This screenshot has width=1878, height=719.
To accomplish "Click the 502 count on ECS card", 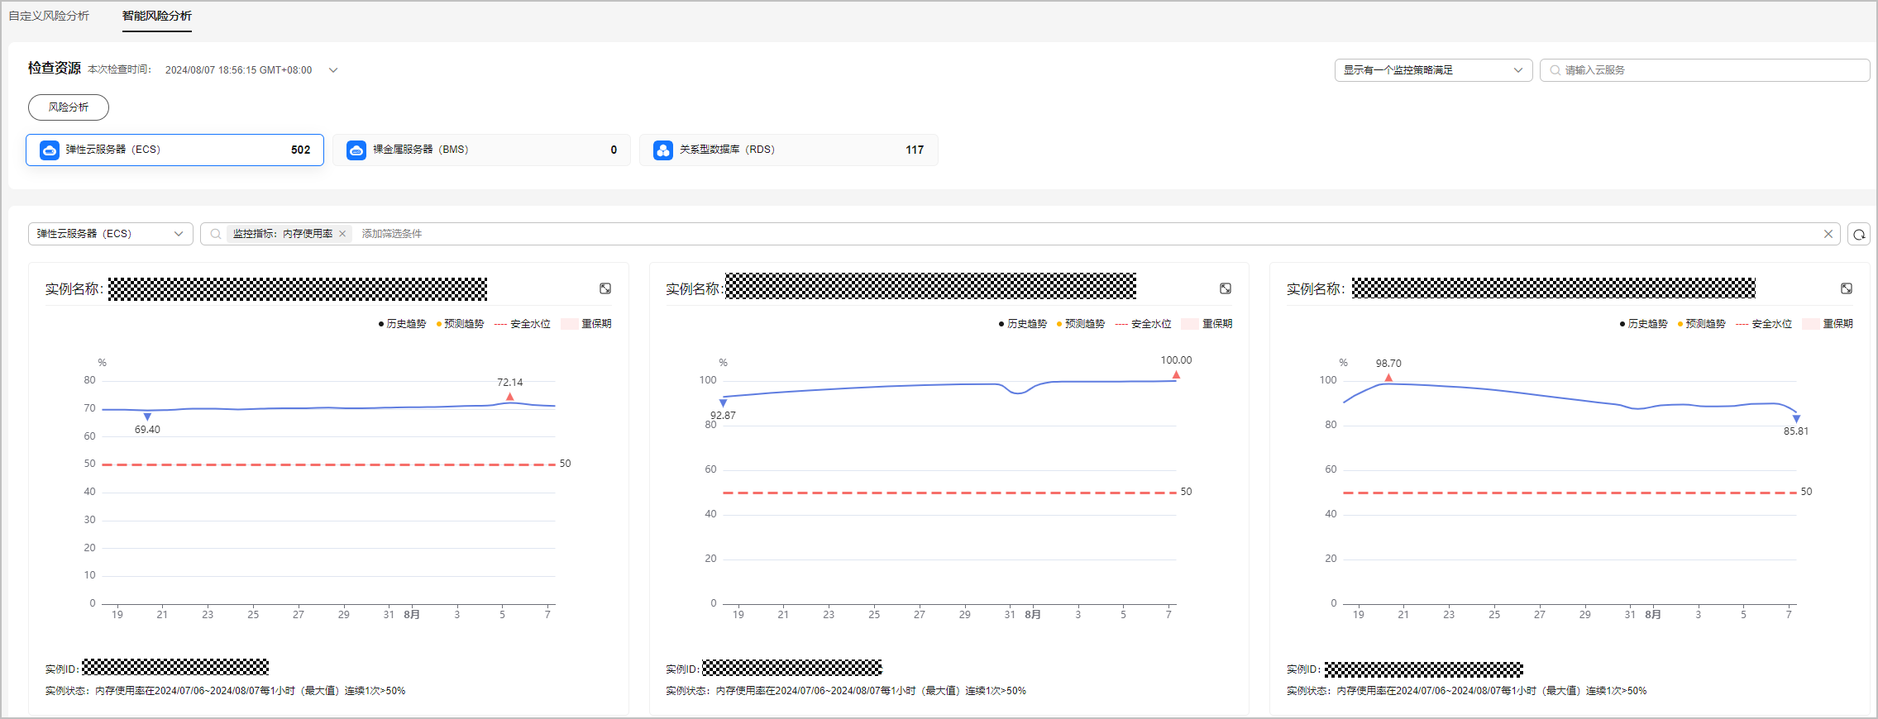I will [x=301, y=150].
